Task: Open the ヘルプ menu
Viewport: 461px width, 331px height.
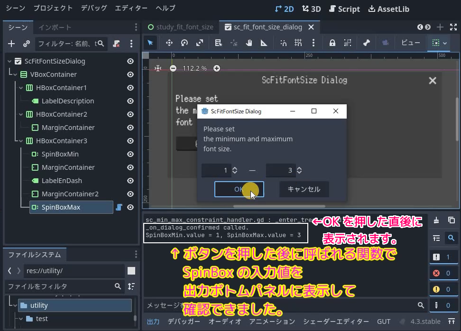Action: [166, 8]
